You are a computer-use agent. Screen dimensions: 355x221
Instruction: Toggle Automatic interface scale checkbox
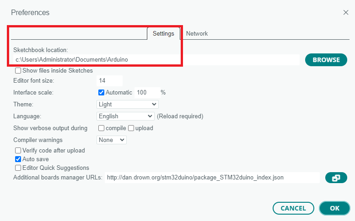coord(102,92)
